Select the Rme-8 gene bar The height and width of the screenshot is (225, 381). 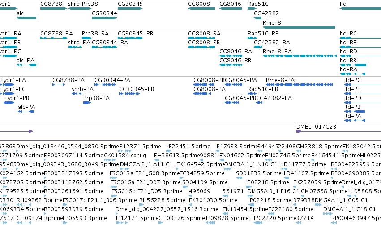tap(299, 27)
